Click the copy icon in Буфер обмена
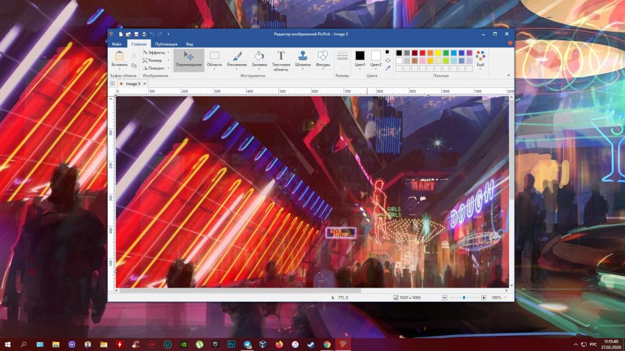Image resolution: width=625 pixels, height=351 pixels. point(134,65)
